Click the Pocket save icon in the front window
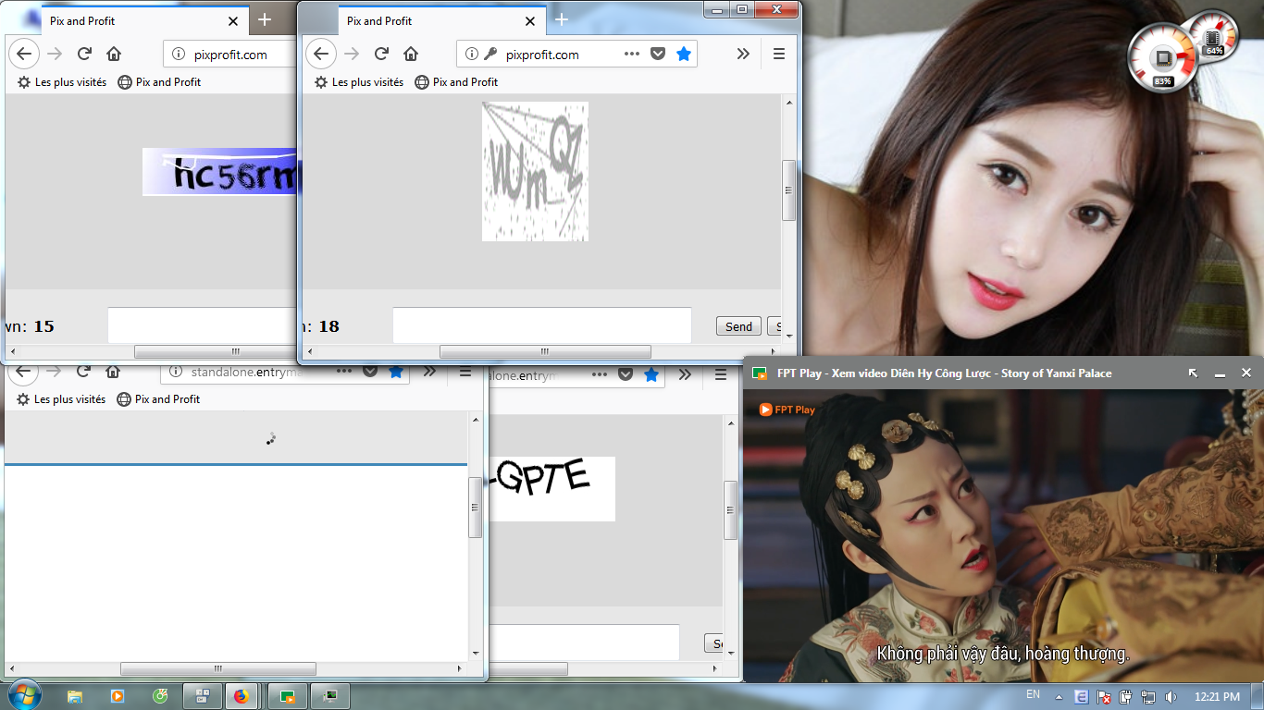The image size is (1264, 710). [x=658, y=54]
